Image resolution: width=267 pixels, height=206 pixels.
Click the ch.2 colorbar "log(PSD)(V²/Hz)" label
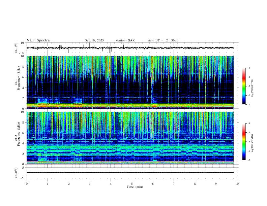[x=253, y=143]
